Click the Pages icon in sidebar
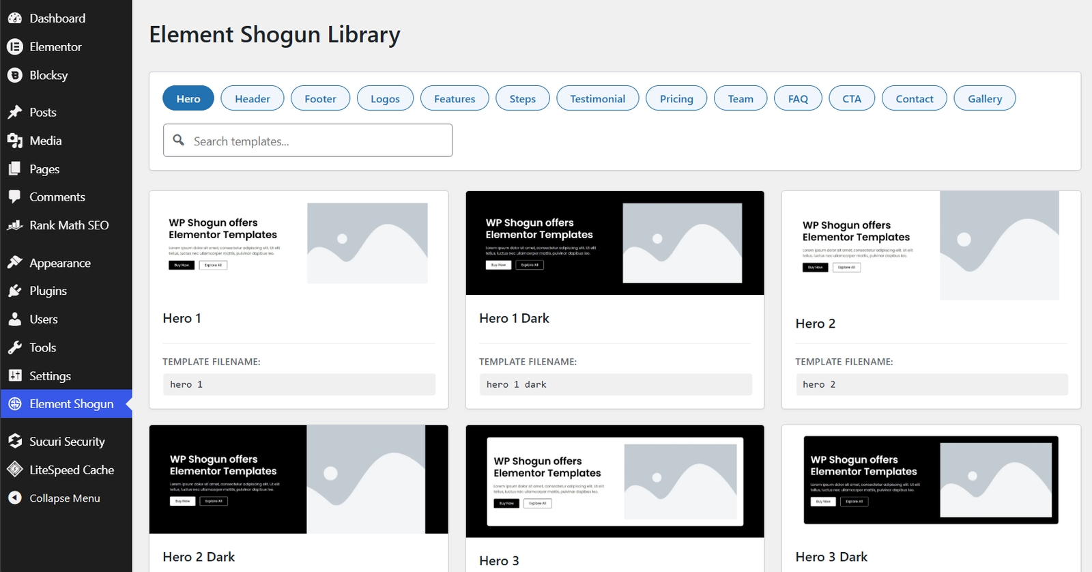The height and width of the screenshot is (572, 1092). point(15,169)
